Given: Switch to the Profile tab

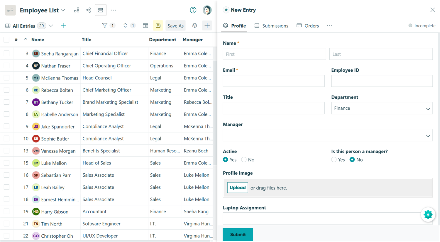Looking at the screenshot, I should 235,26.
